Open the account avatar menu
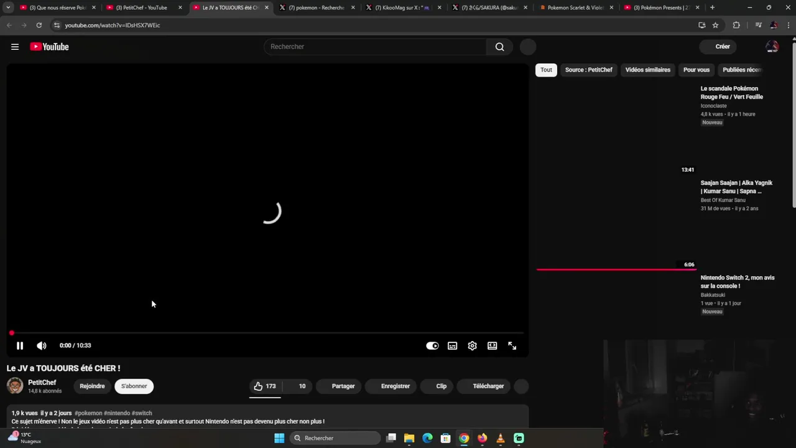 pyautogui.click(x=772, y=47)
